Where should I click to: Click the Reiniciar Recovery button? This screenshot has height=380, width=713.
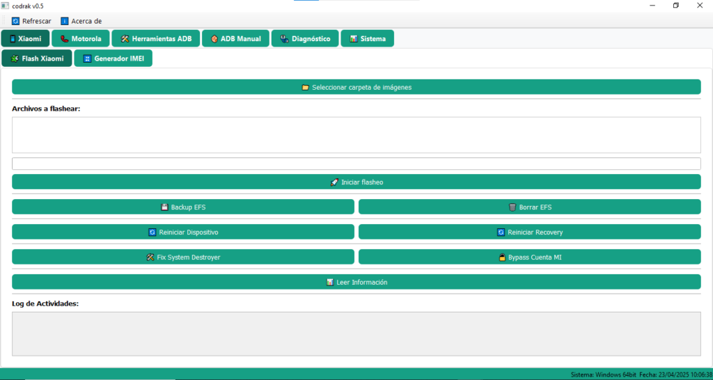click(530, 232)
